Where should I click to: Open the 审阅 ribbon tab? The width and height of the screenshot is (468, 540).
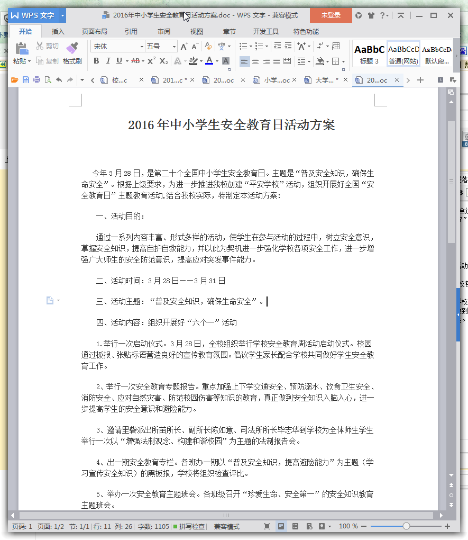tap(164, 32)
